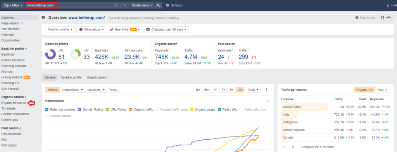The height and width of the screenshot is (152, 397).
Task: Set chart range to 1Y
Action: click(x=215, y=90)
